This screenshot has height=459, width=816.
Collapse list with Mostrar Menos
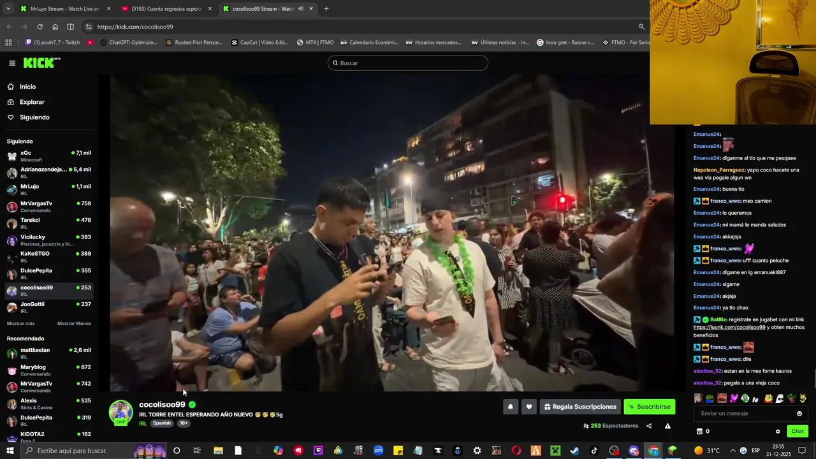pos(74,324)
